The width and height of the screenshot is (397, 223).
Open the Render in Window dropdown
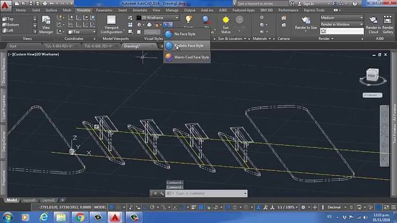[x=341, y=25]
